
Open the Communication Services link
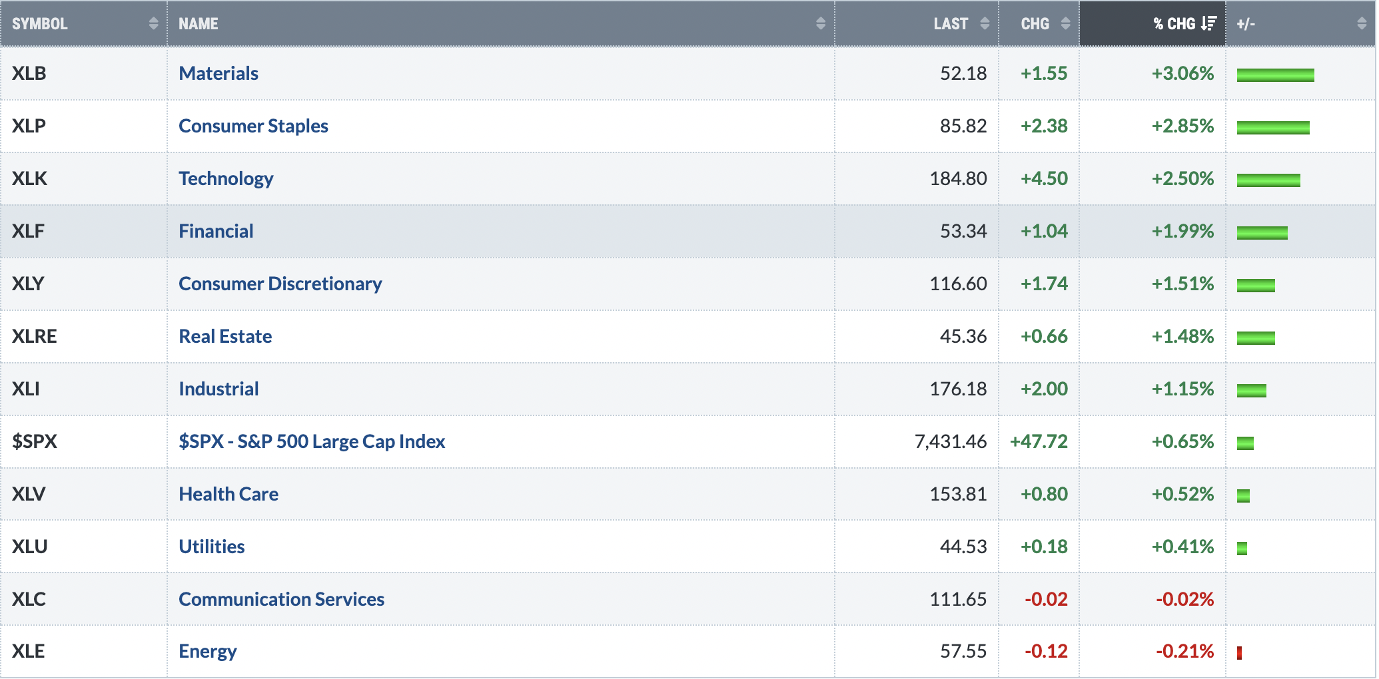pyautogui.click(x=282, y=599)
